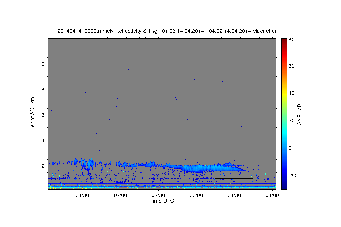Click the '04:00' time tick label
This screenshot has height=227, width=341.
[272, 196]
